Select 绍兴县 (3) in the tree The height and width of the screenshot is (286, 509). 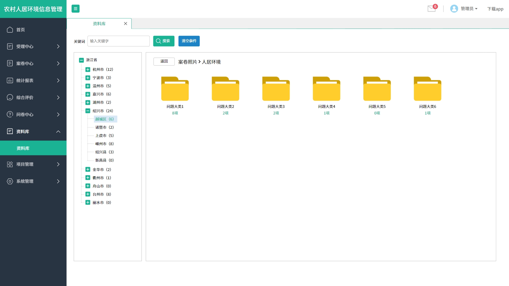click(x=104, y=152)
